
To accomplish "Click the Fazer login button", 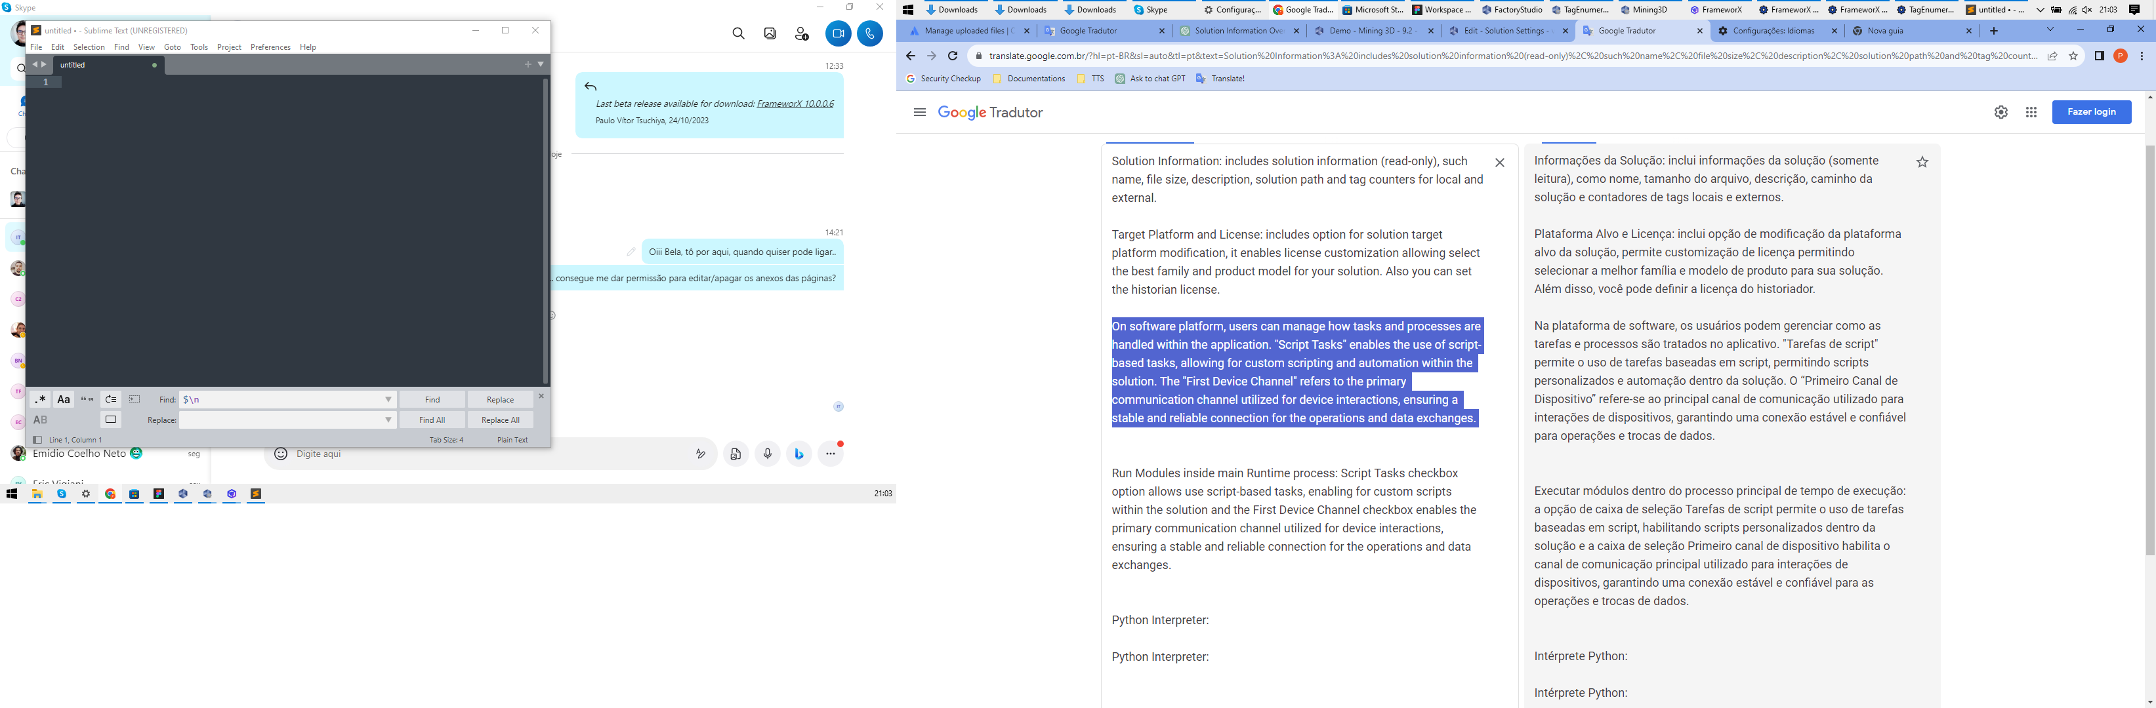I will click(2091, 112).
